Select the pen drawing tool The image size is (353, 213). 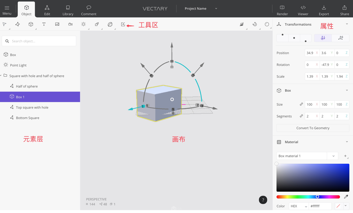[17, 24]
